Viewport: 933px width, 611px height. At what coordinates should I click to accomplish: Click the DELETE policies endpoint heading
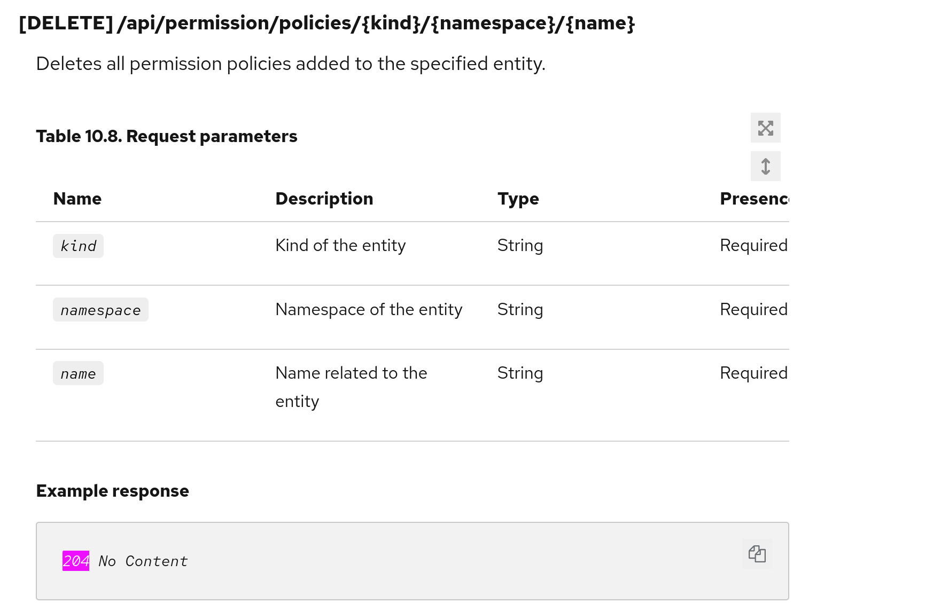326,23
